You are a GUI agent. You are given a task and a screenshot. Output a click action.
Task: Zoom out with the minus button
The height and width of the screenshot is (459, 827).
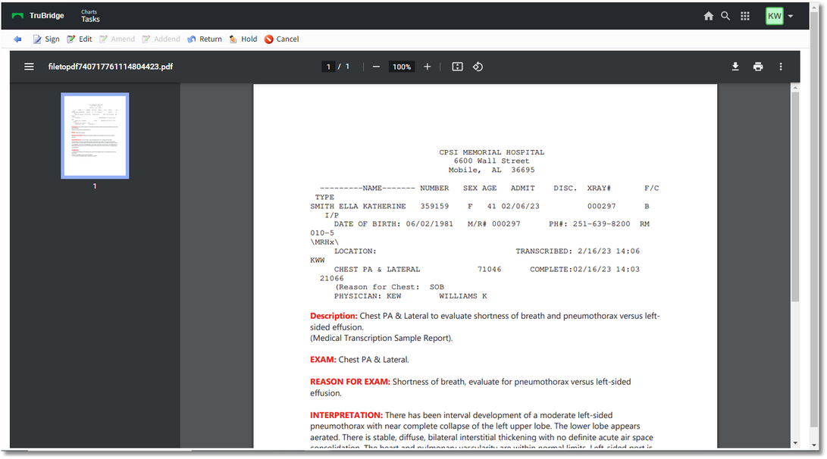coord(376,67)
